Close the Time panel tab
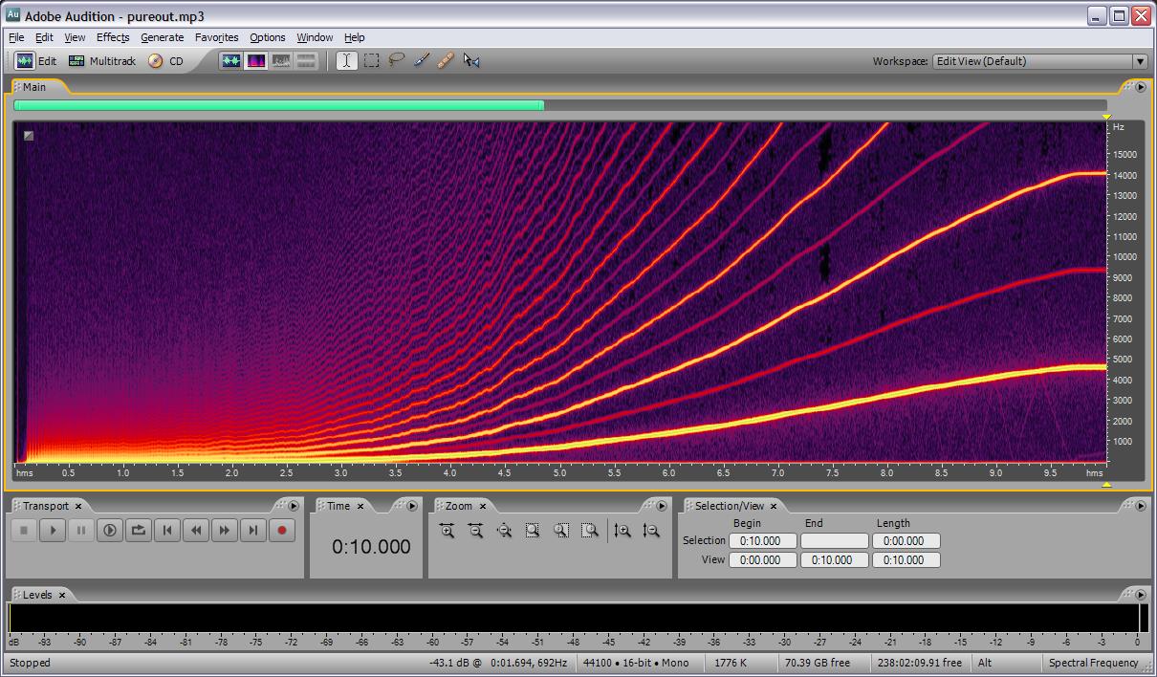 (x=360, y=506)
